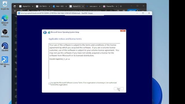Close the RealVNC Viewer window

[x=149, y=13]
